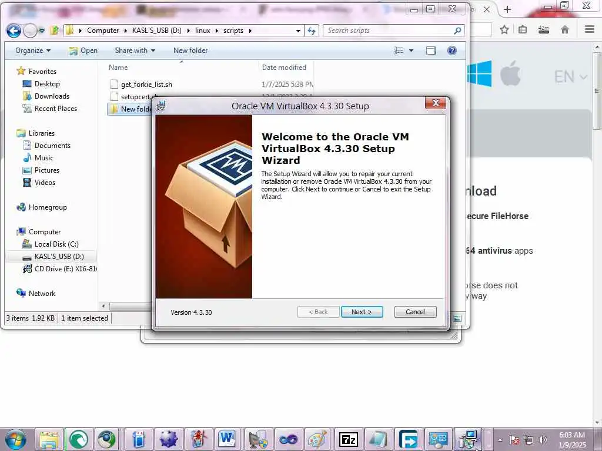Sort by Date modified column header

[x=284, y=67]
